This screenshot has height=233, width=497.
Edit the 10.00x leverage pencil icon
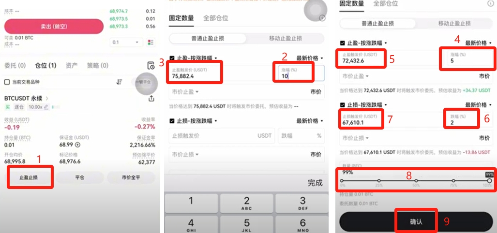46,107
